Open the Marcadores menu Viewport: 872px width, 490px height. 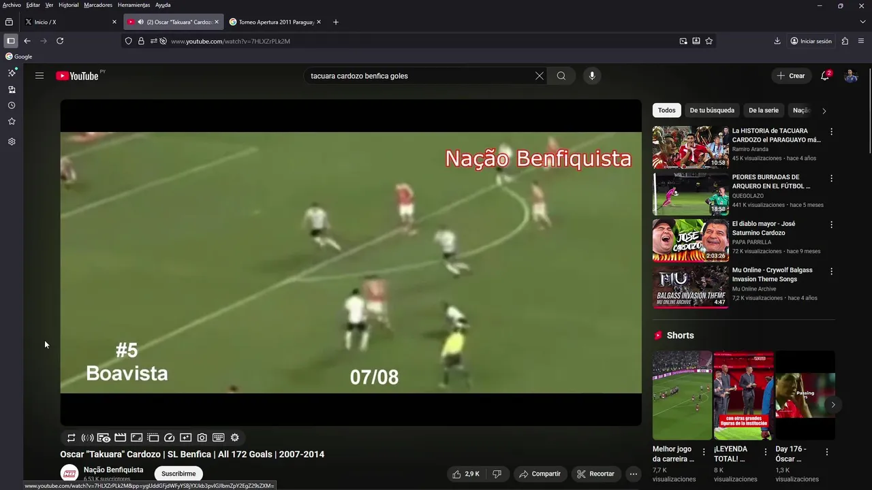point(98,5)
